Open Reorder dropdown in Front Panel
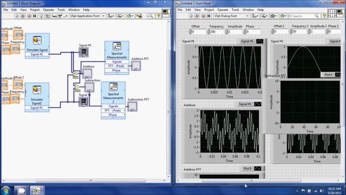The height and width of the screenshot is (195, 346). [x=283, y=16]
